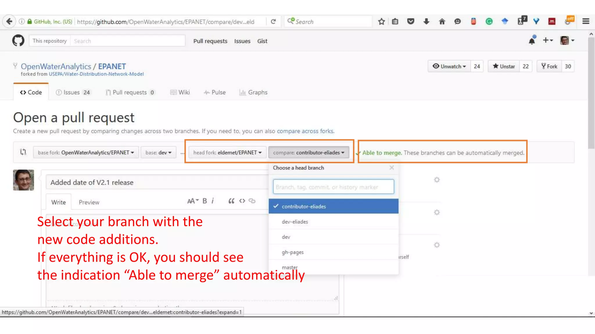Click the branch filter text field
595x334 pixels.
click(x=333, y=187)
